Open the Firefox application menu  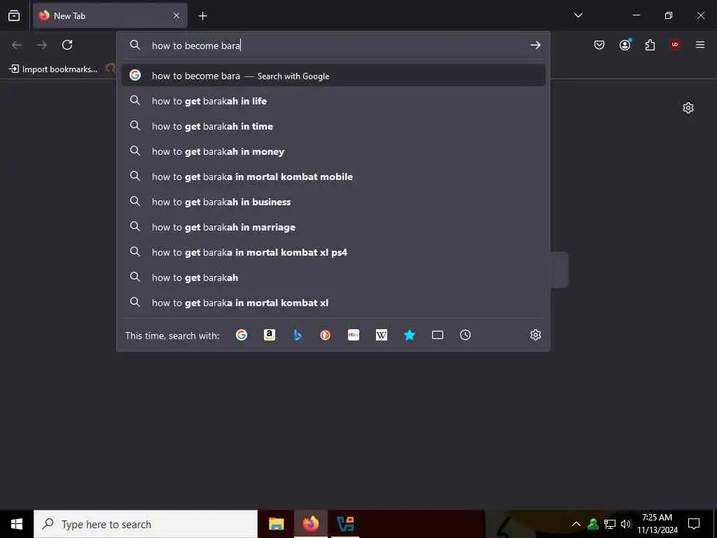699,45
